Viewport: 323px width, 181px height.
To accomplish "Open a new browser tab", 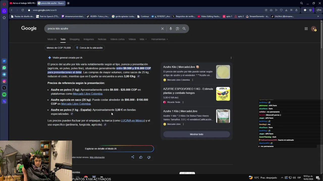I will pos(68,3).
